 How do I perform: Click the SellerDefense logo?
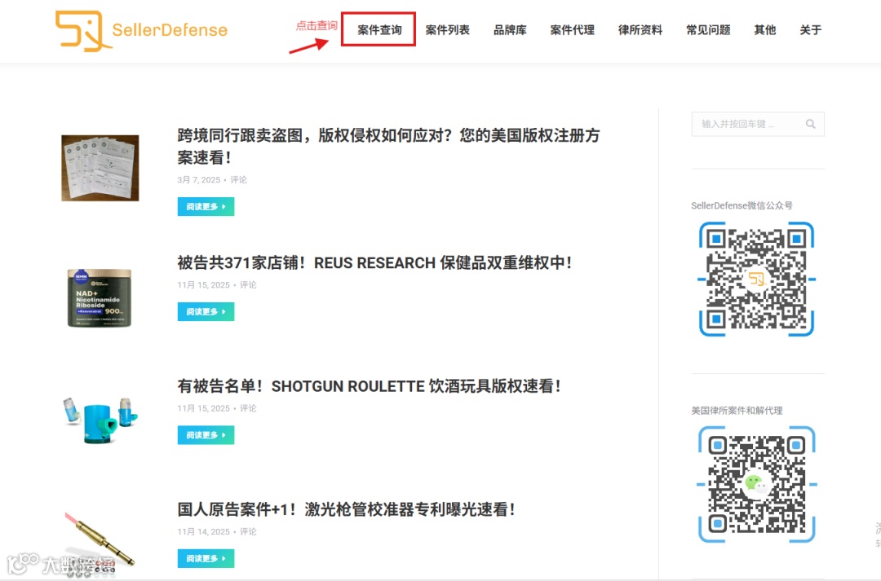tap(142, 31)
